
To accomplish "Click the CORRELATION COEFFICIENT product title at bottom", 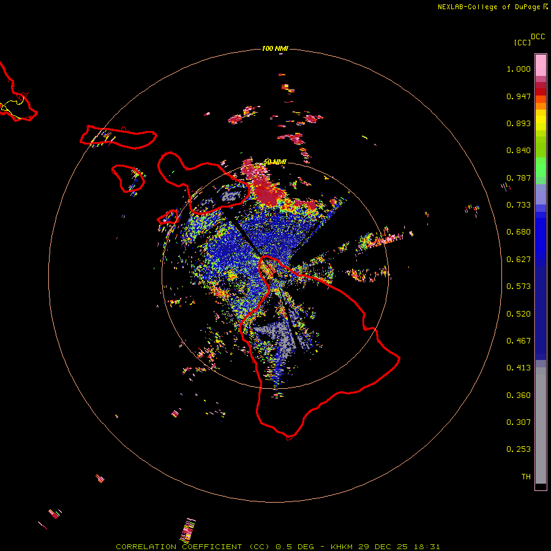I will (193, 547).
